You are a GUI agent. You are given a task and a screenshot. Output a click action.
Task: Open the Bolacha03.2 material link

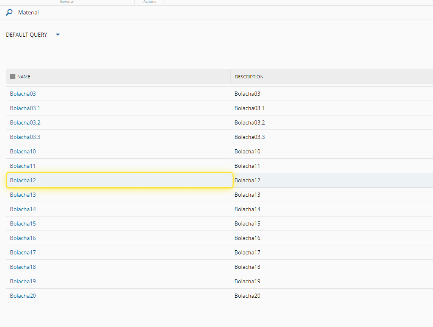25,122
